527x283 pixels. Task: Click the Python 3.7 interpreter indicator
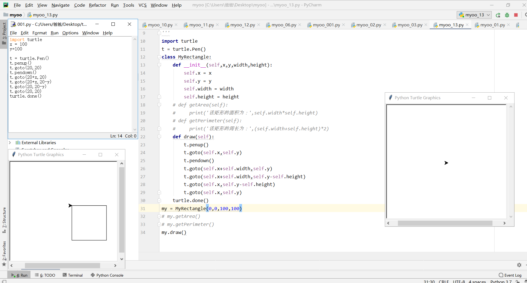click(501, 281)
